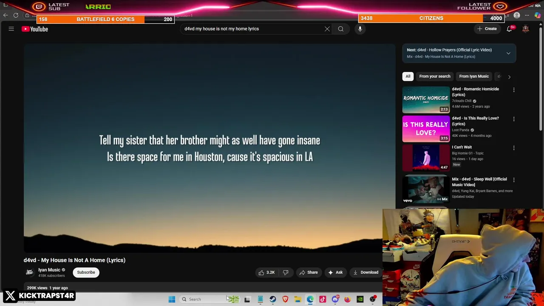Image resolution: width=544 pixels, height=306 pixels.
Task: Reload the page with the browser refresh icon
Action: click(16, 15)
